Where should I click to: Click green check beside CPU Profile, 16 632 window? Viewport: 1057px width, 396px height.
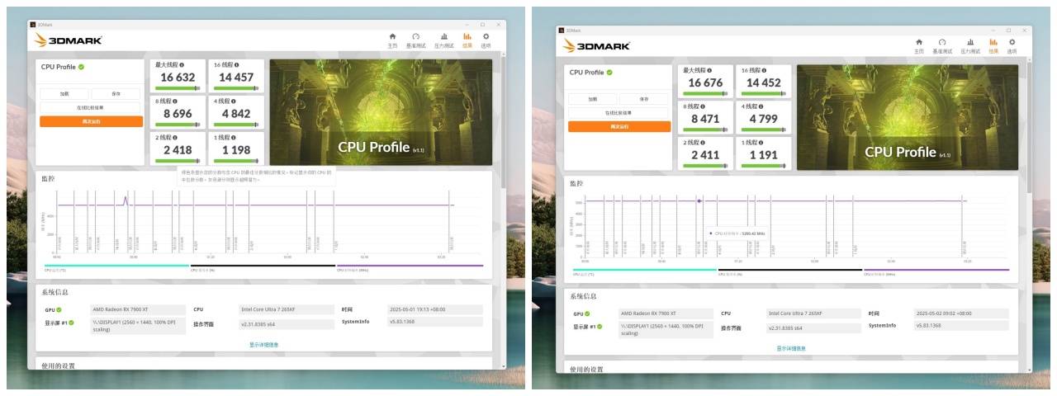pos(82,67)
